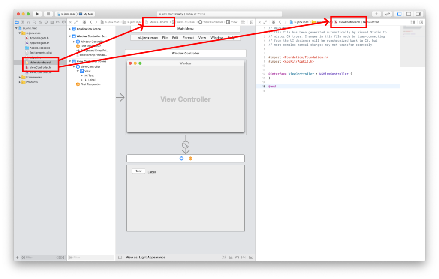Image resolution: width=439 pixels, height=279 pixels.
Task: Expand the Application Scene outline
Action: pyautogui.click(x=70, y=29)
